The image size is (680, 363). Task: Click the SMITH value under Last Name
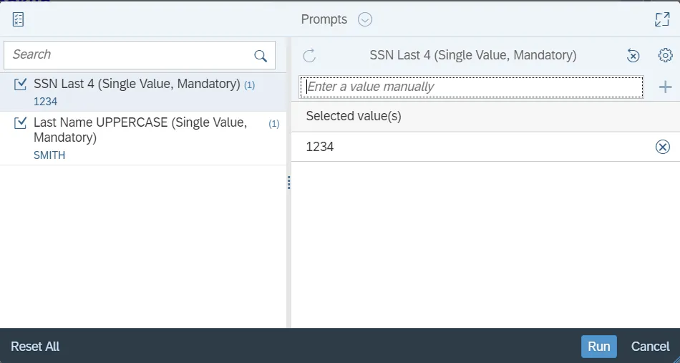(49, 155)
